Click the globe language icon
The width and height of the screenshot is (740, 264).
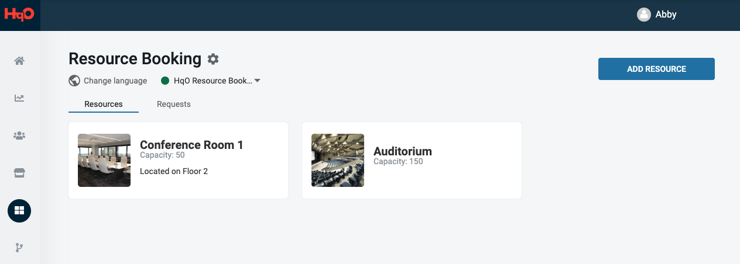(x=74, y=81)
